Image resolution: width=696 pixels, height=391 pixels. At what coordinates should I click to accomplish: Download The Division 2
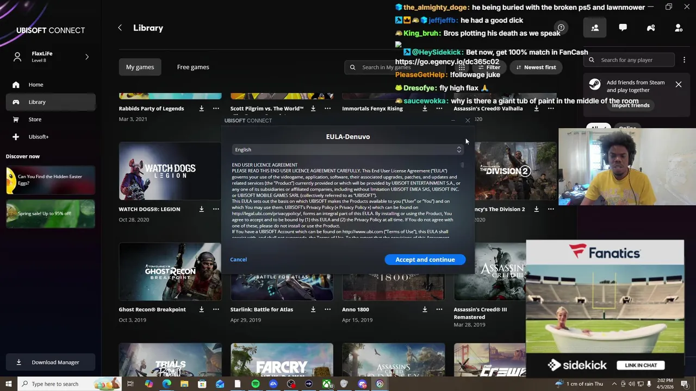[536, 209]
